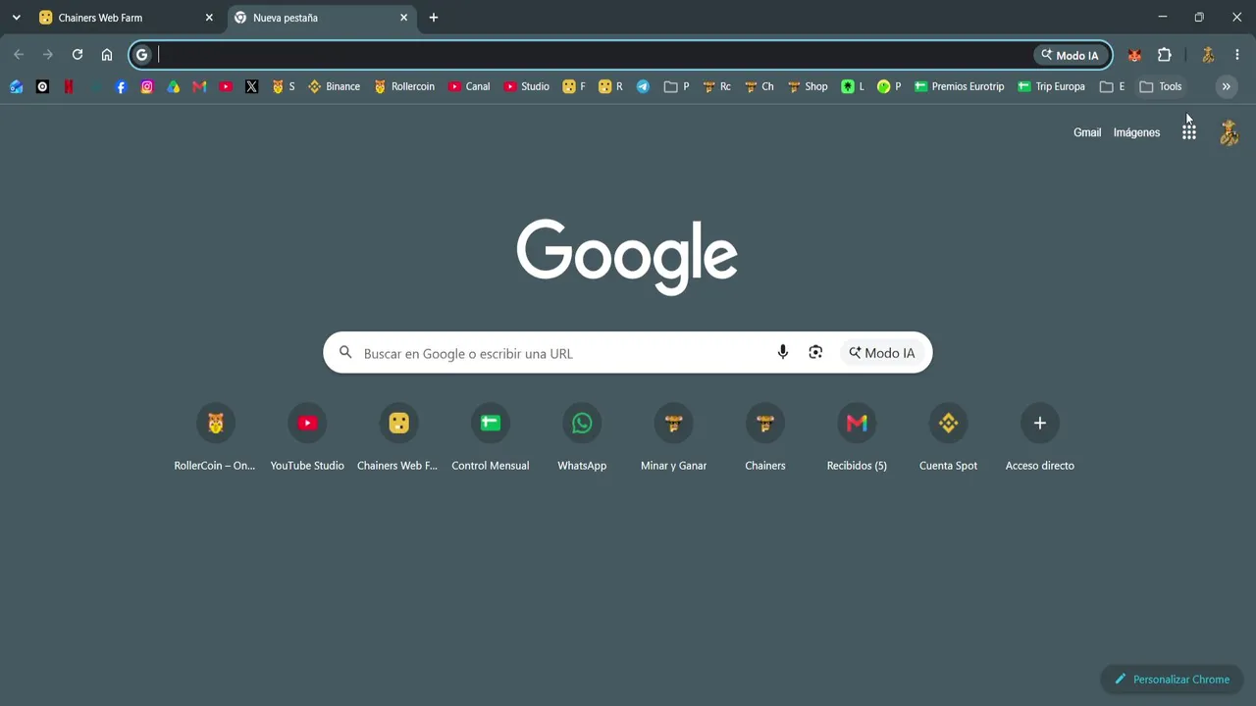The width and height of the screenshot is (1256, 706).
Task: Open the Ch bookmark
Action: pyautogui.click(x=759, y=86)
